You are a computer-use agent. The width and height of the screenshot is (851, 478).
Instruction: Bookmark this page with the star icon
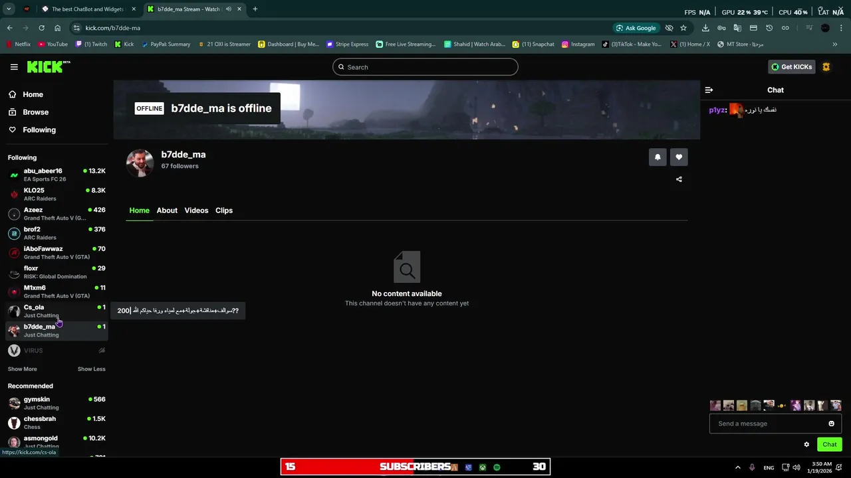tap(683, 28)
